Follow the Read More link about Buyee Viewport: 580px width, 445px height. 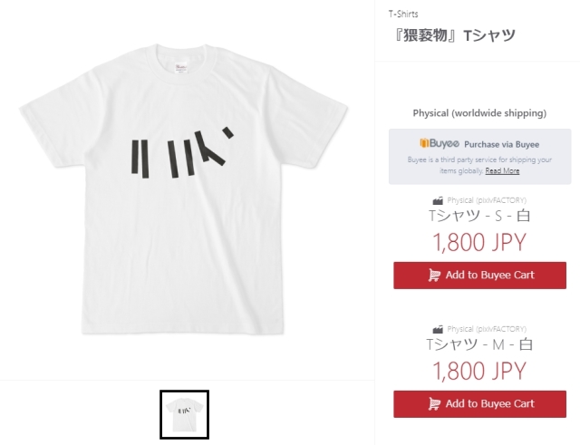click(502, 170)
